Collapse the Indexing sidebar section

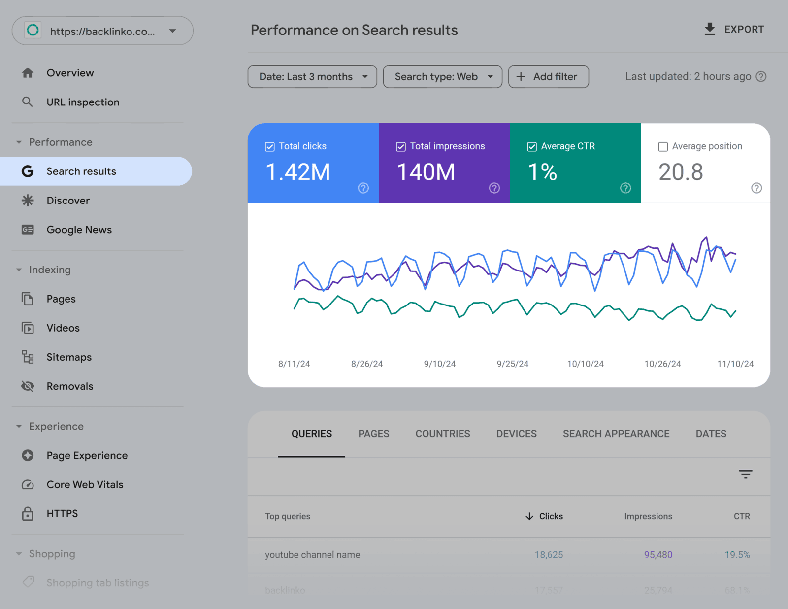coord(19,270)
